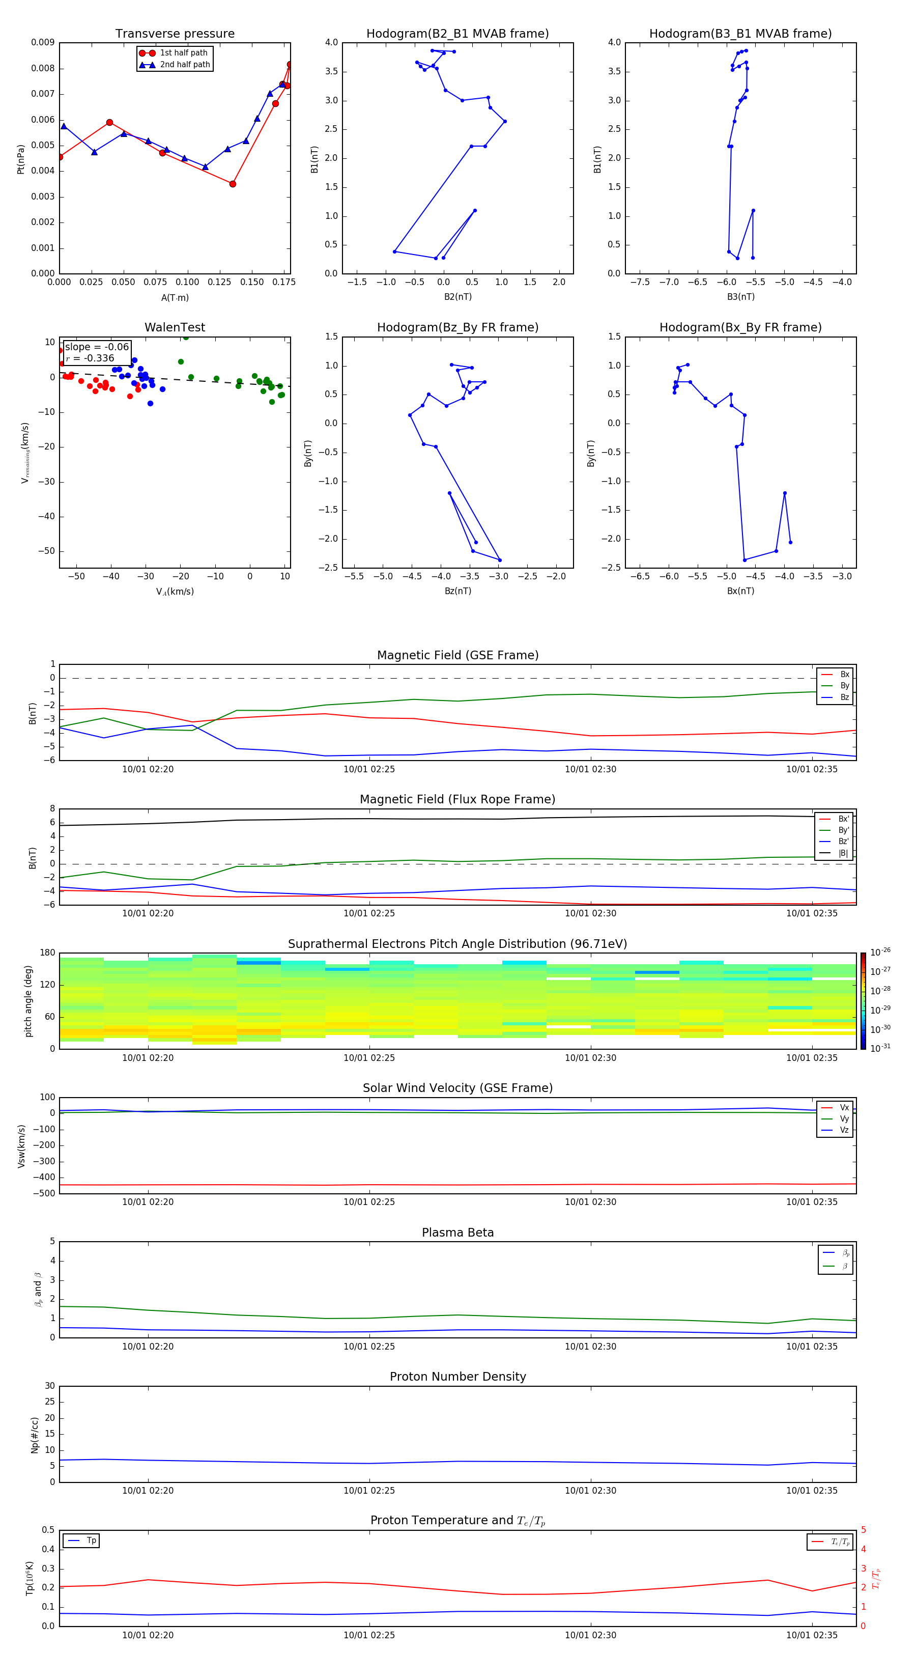Click the red Vx curve in velocity panel
The height and width of the screenshot is (1680, 916).
tap(457, 1184)
